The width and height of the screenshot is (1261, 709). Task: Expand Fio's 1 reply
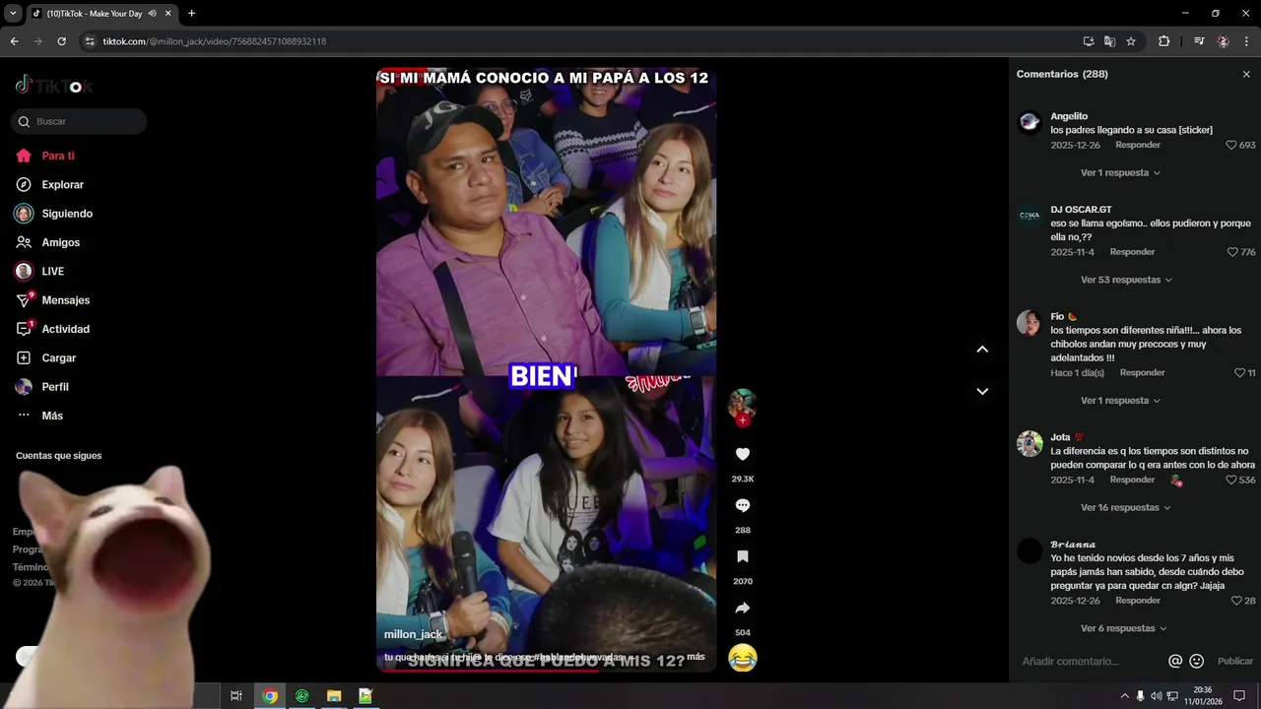(x=1120, y=401)
